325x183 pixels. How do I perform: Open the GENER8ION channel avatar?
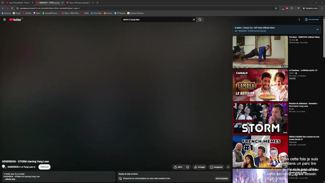pyautogui.click(x=4, y=167)
